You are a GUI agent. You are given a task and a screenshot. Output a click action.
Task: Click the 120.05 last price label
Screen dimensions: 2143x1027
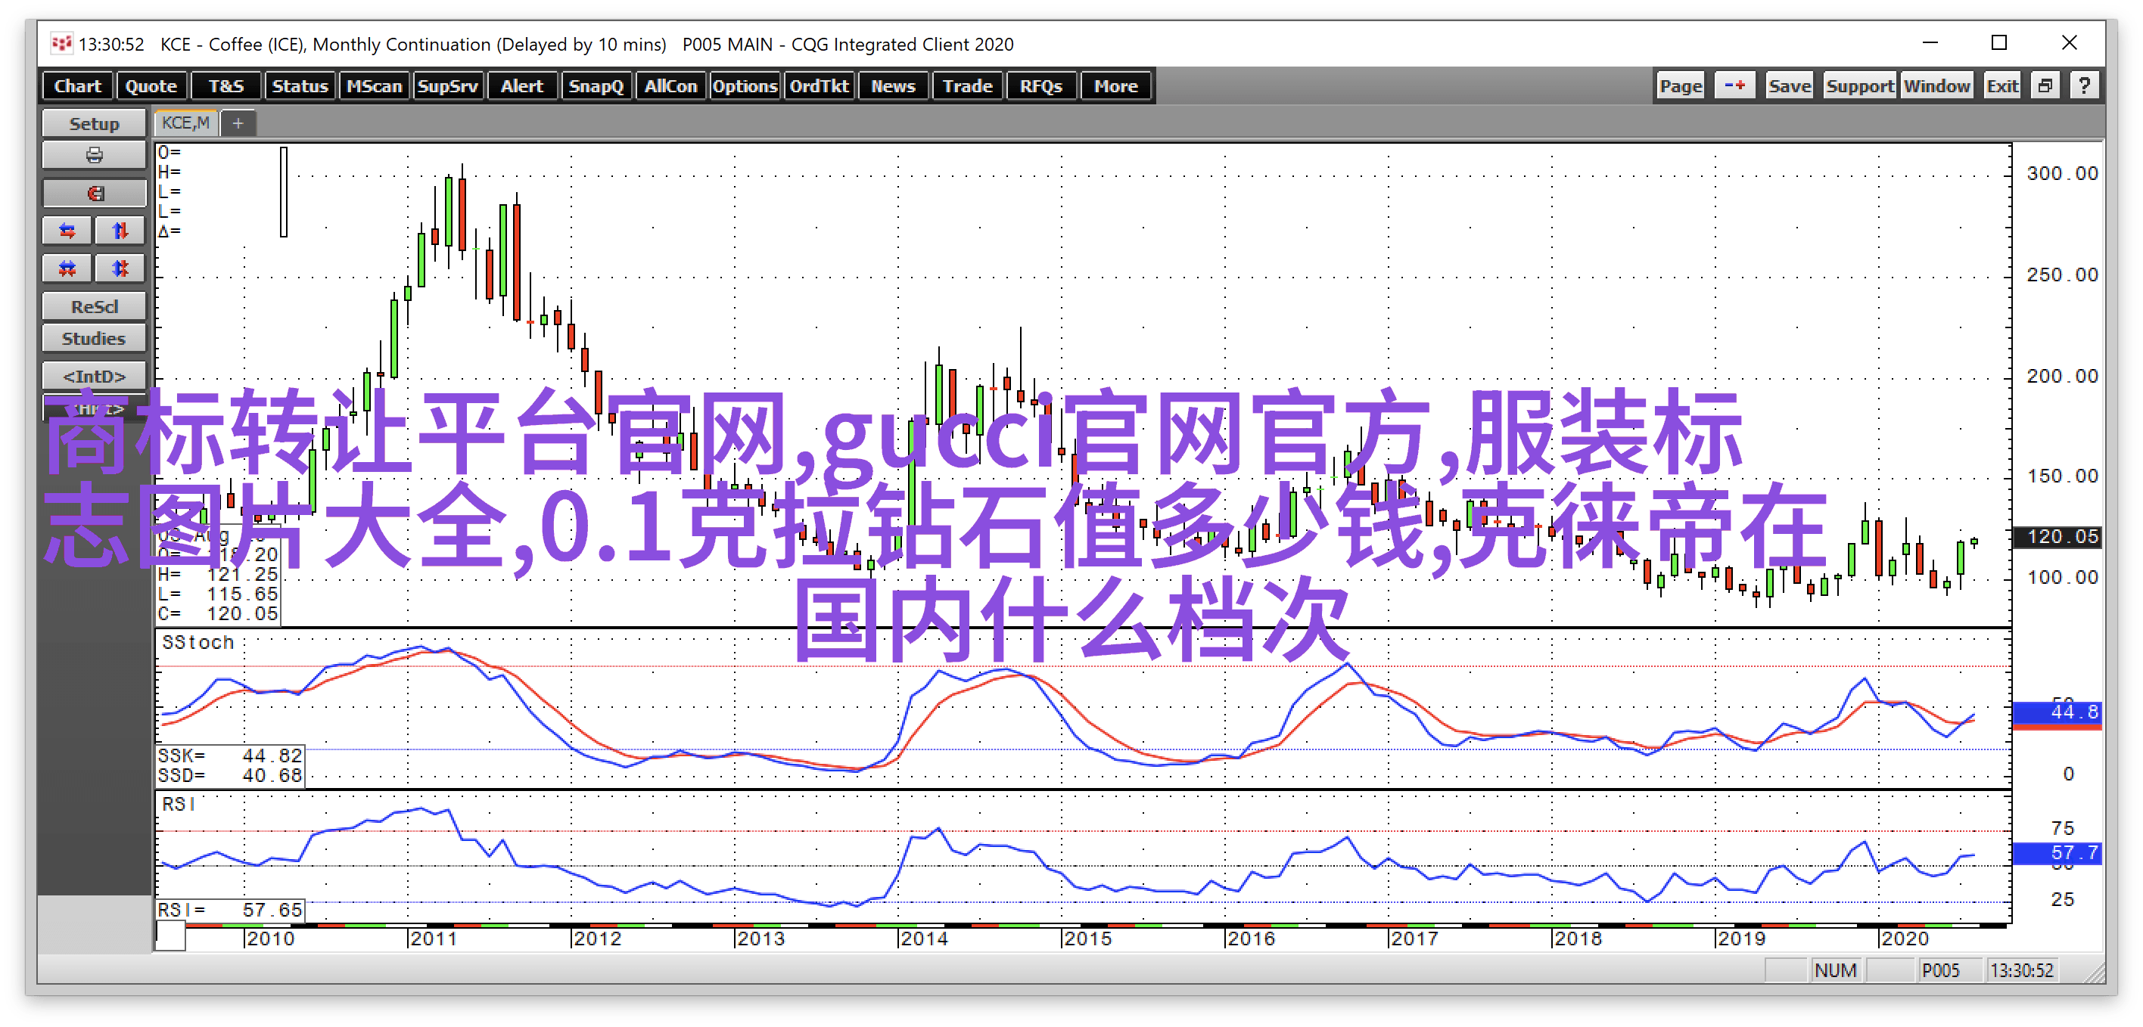point(2056,536)
